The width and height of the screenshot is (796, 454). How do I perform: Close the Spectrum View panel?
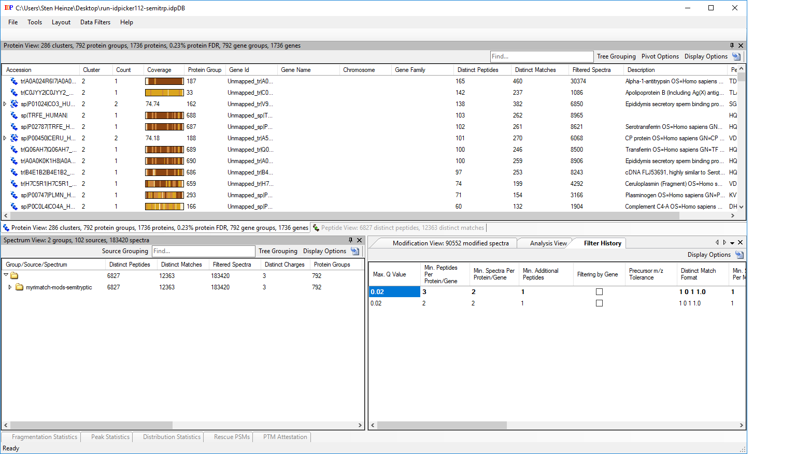tap(360, 240)
